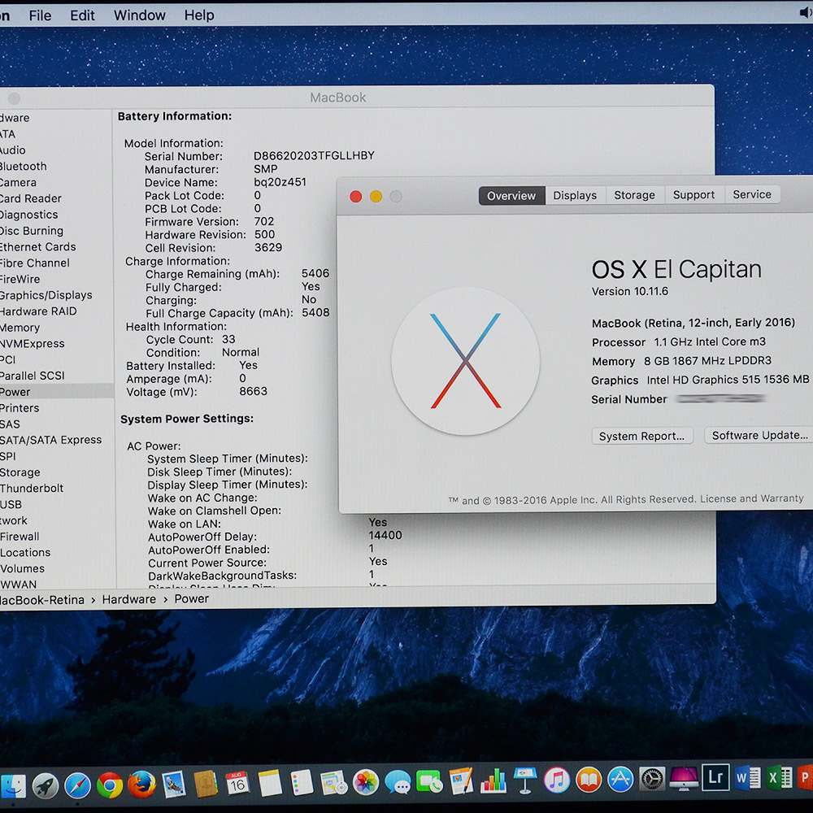
Task: Click Hardware in the path bar
Action: [128, 599]
